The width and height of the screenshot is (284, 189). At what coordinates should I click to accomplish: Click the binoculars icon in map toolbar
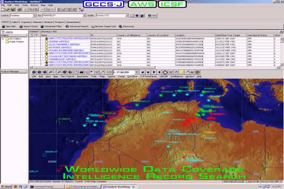(82, 72)
